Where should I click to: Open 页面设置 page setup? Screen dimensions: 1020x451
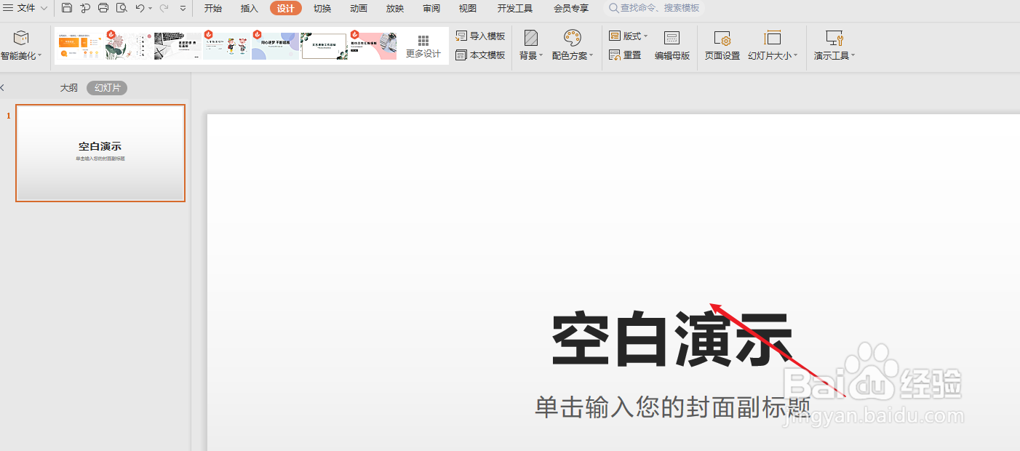tap(722, 46)
